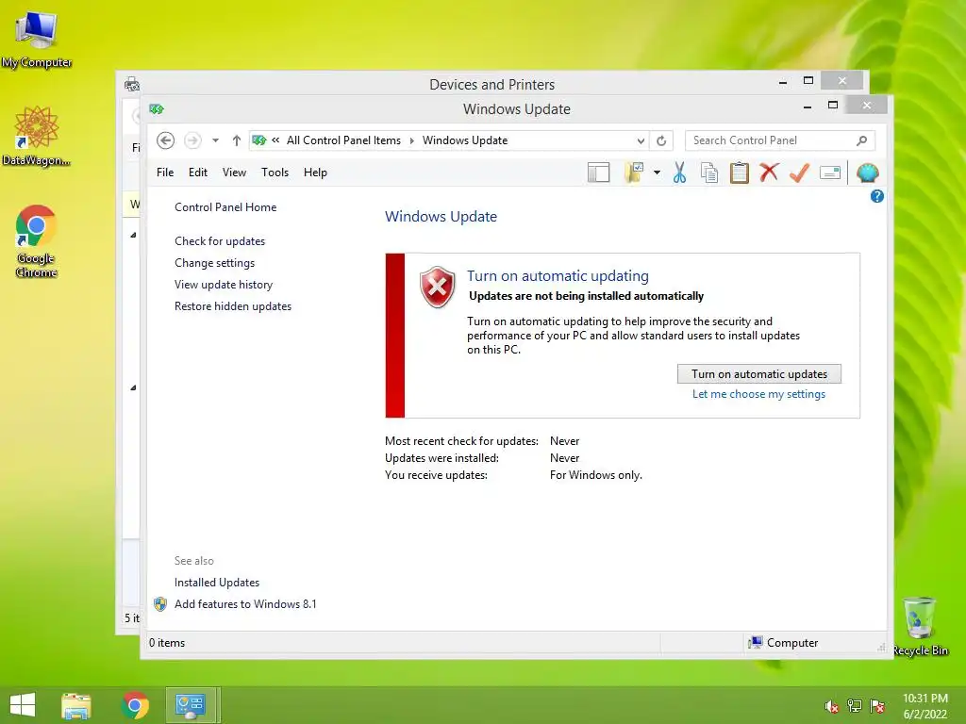The height and width of the screenshot is (724, 966).
Task: Click All Control Panel Items breadcrumb
Action: (x=343, y=140)
